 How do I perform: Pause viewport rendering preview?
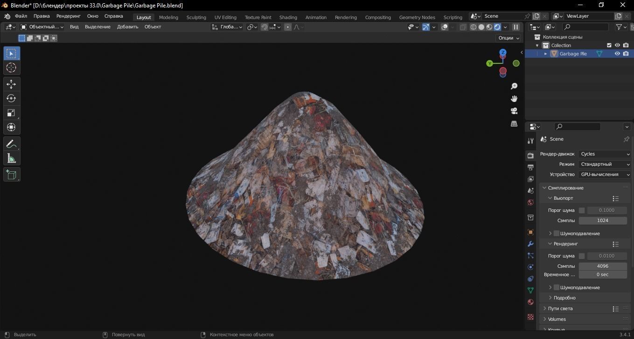[516, 27]
